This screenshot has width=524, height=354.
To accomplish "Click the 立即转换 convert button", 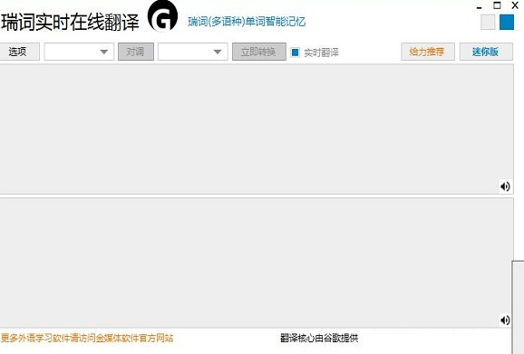I will pyautogui.click(x=259, y=52).
